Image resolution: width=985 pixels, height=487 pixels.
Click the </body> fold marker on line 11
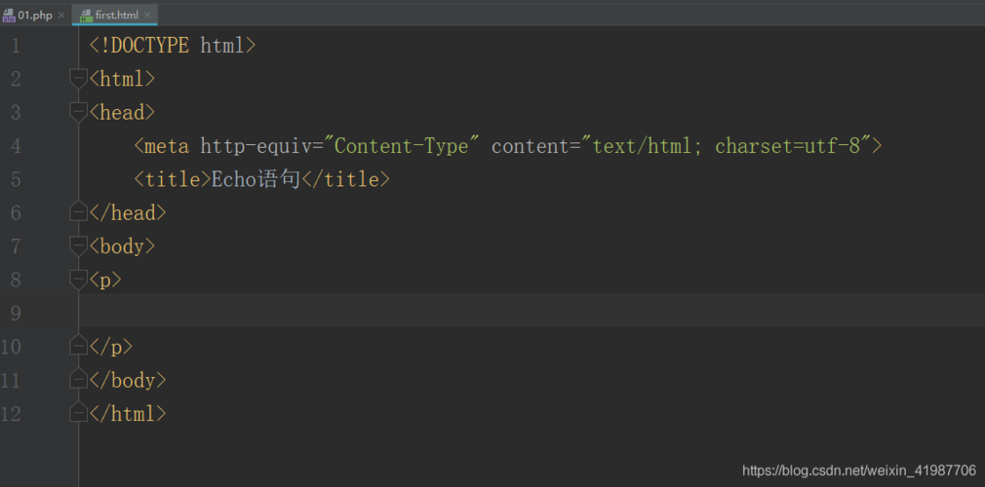point(79,379)
